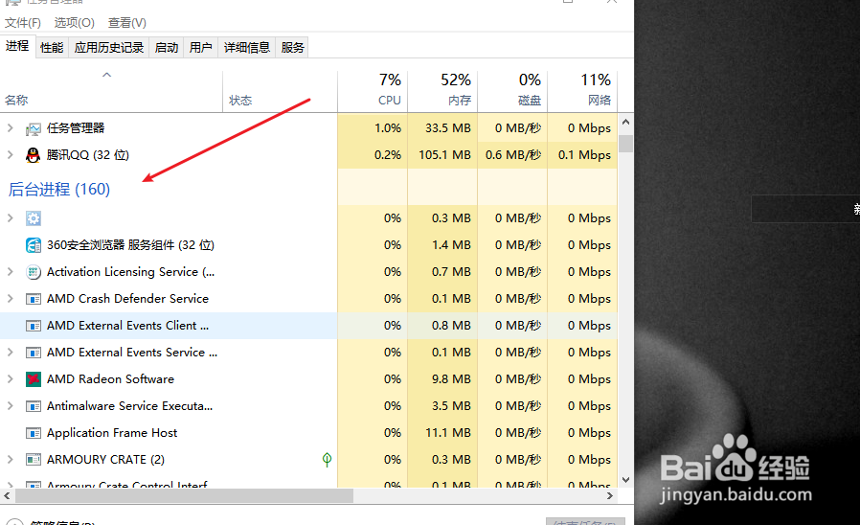Expand Activation Licensing Service row
Image resolution: width=860 pixels, height=525 pixels.
click(10, 272)
